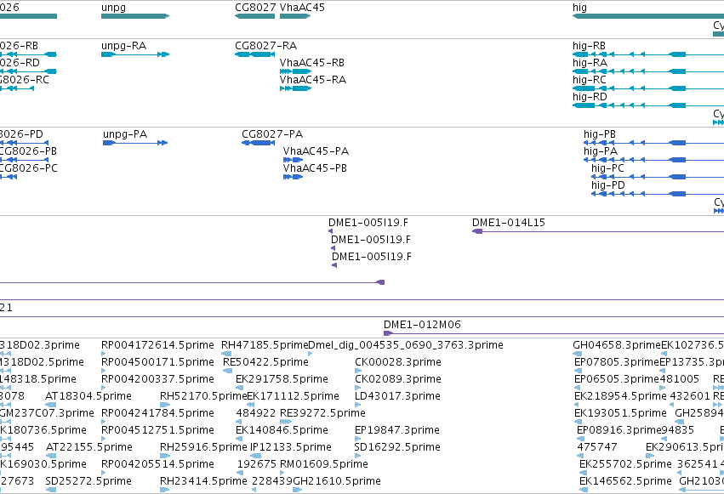The height and width of the screenshot is (494, 724).
Task: Click the CG8026-PC protein label
Action: (28, 168)
